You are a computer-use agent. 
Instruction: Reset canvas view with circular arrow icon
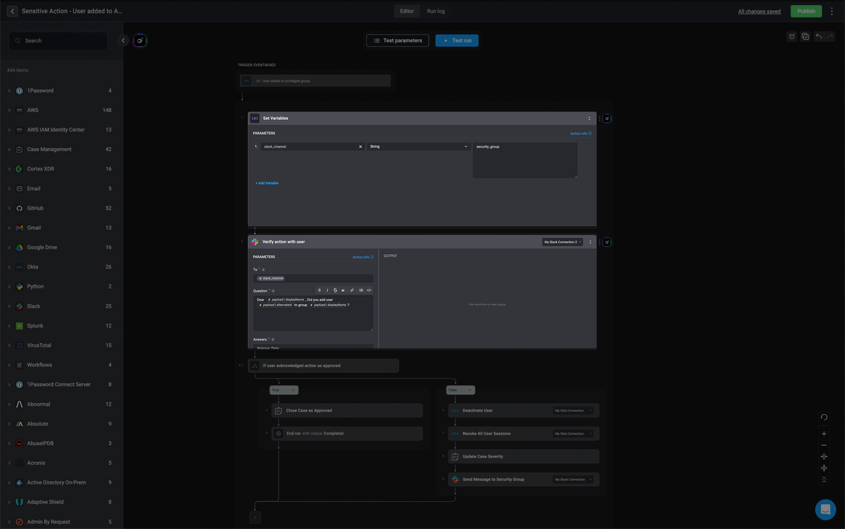tap(824, 417)
